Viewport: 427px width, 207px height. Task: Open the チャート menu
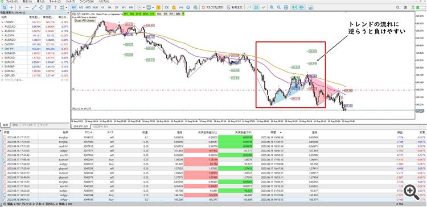pos(55,2)
